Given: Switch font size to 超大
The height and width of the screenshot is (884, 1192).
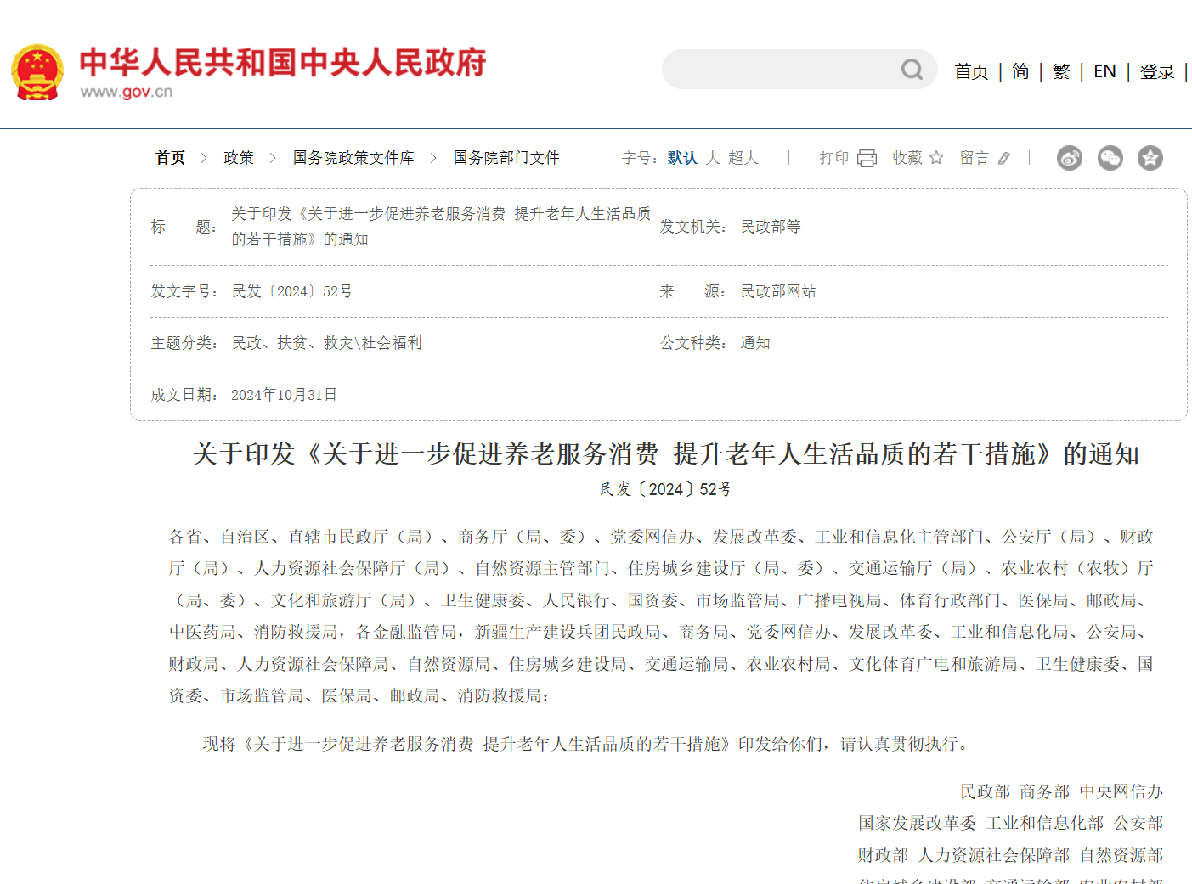Looking at the screenshot, I should click(743, 158).
